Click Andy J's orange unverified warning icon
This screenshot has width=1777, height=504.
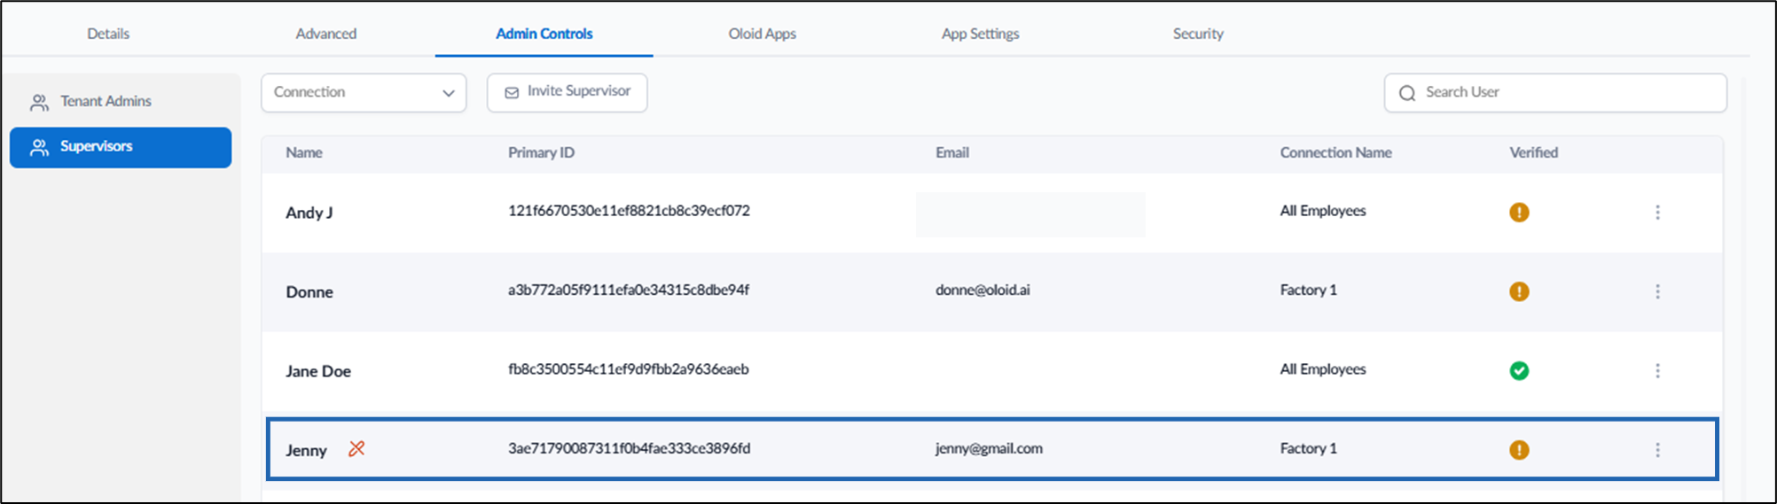pyautogui.click(x=1519, y=213)
